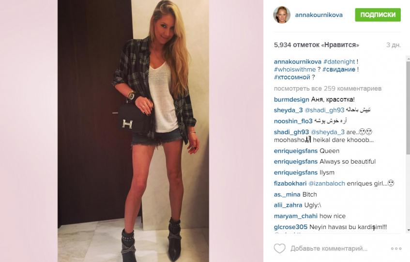Click the #свидание hashtag
This screenshot has width=410, height=262.
(339, 70)
